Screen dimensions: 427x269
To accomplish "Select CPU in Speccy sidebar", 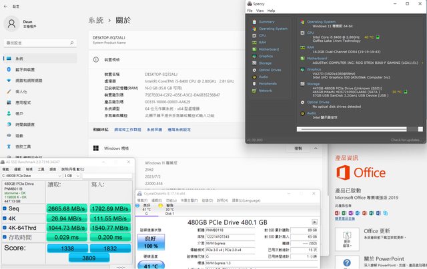I will click(262, 35).
